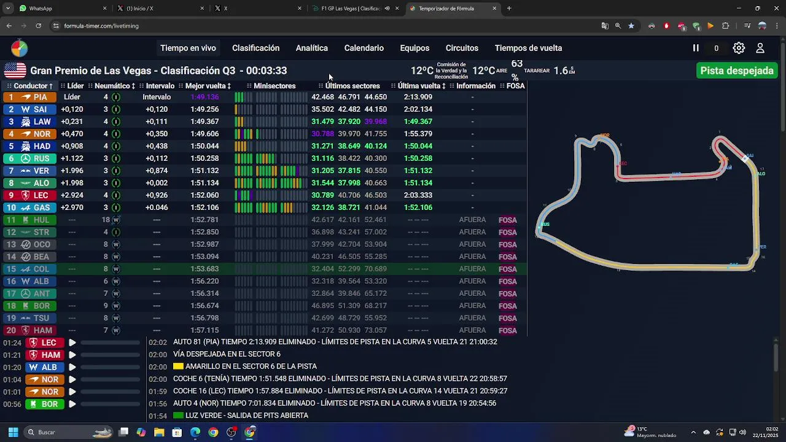
Task: Click the translate page icon in address bar
Action: point(605,26)
